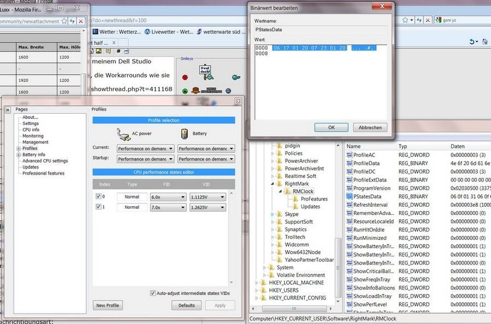The image size is (491, 324).
Task: Open the wetterwarte süd bookmark
Action: pyautogui.click(x=221, y=32)
